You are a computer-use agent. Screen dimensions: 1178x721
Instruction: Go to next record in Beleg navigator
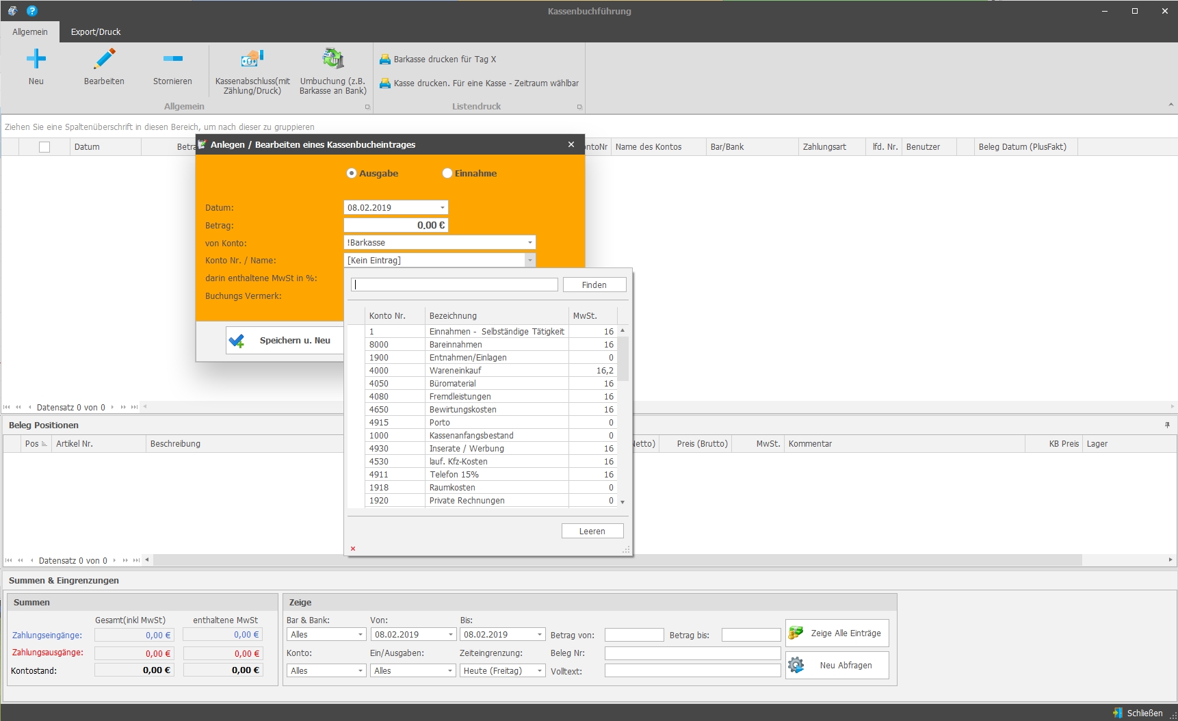[x=114, y=560]
